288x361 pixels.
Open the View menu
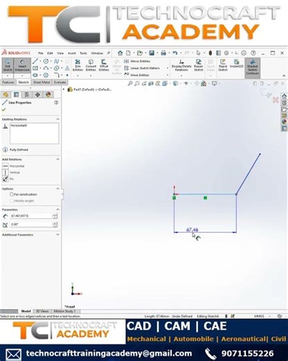60,53
